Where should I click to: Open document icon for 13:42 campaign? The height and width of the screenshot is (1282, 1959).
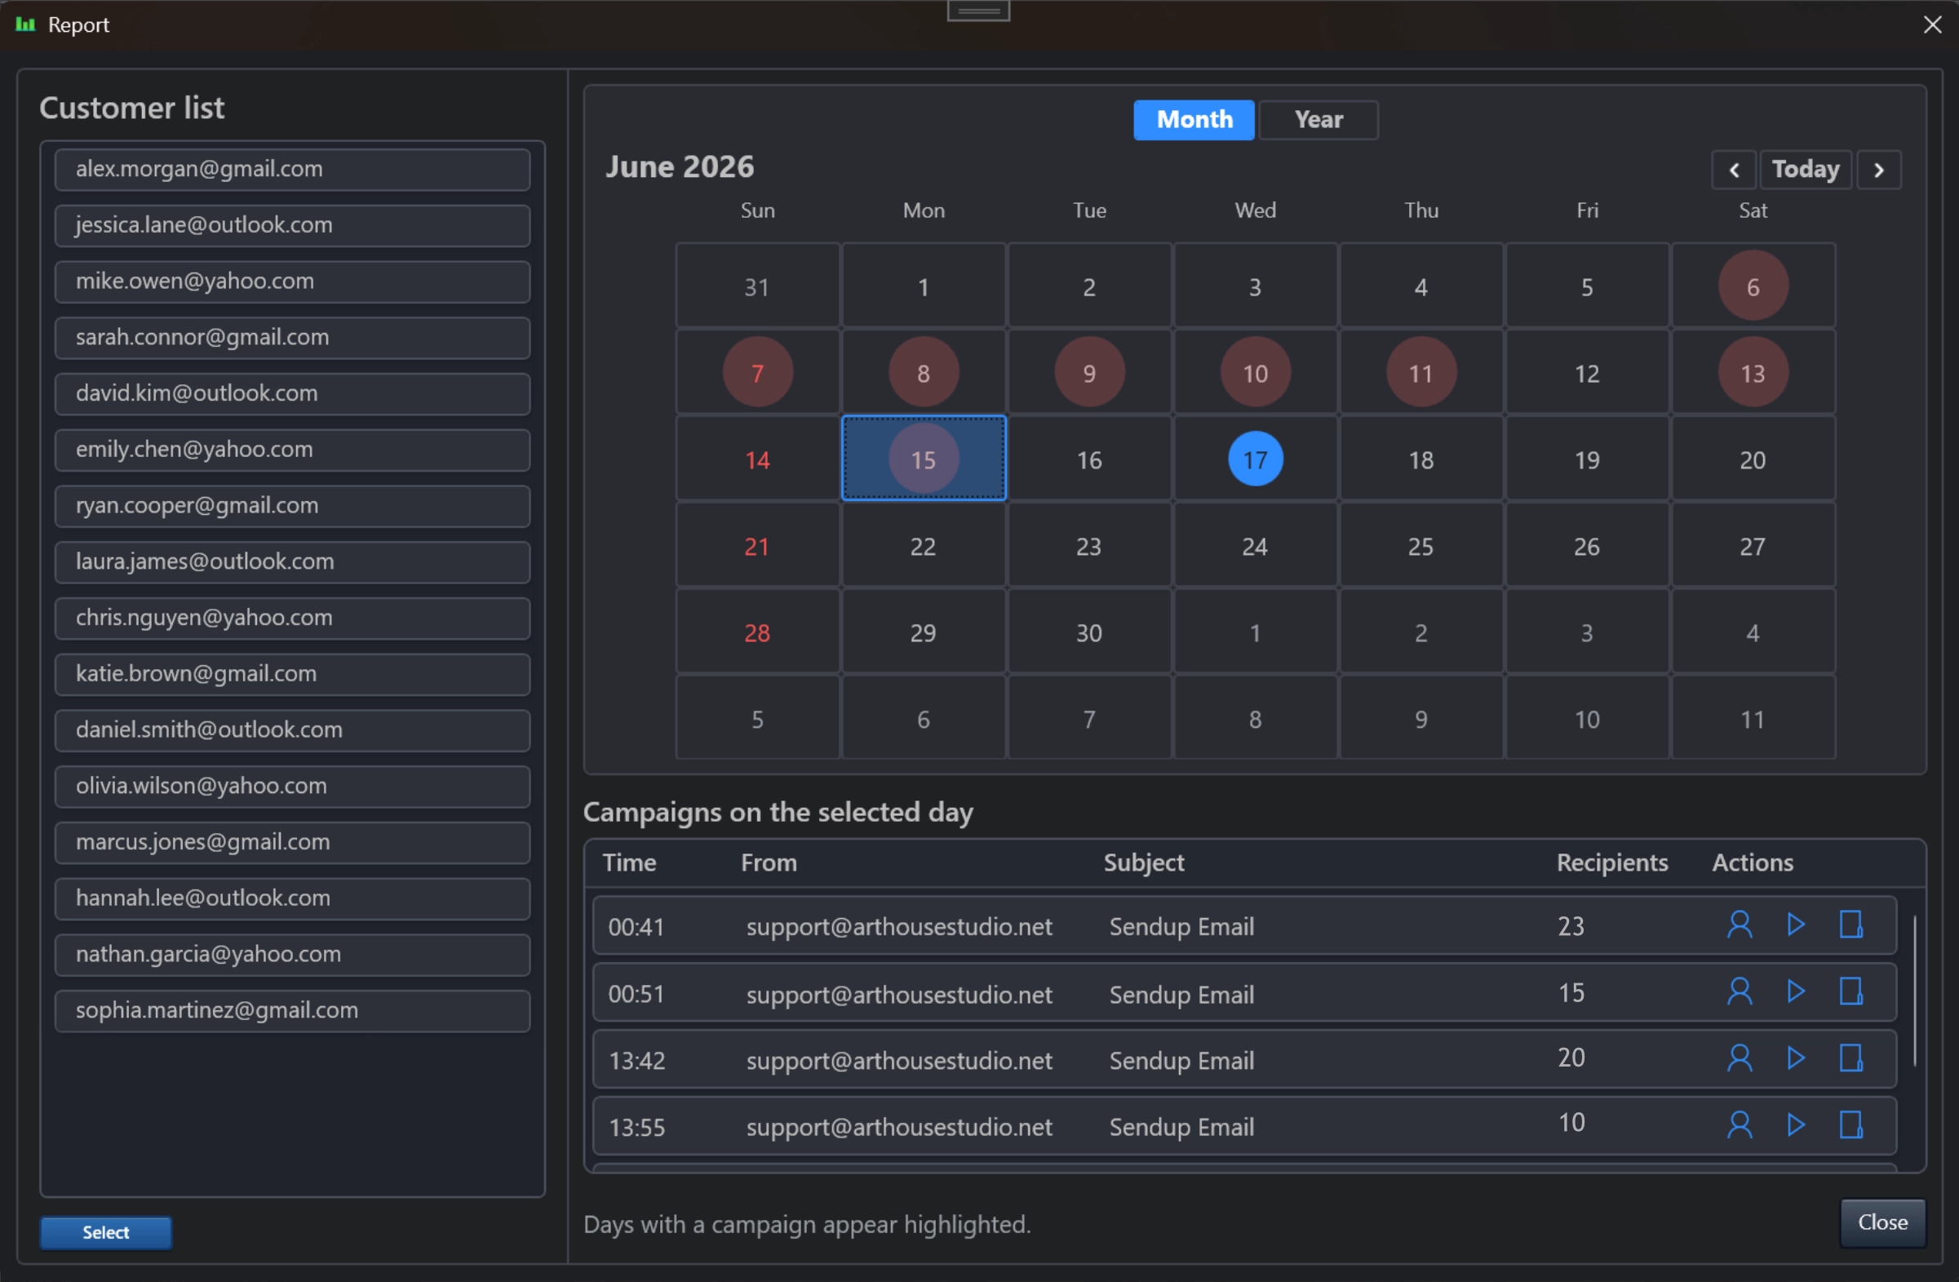[1851, 1058]
